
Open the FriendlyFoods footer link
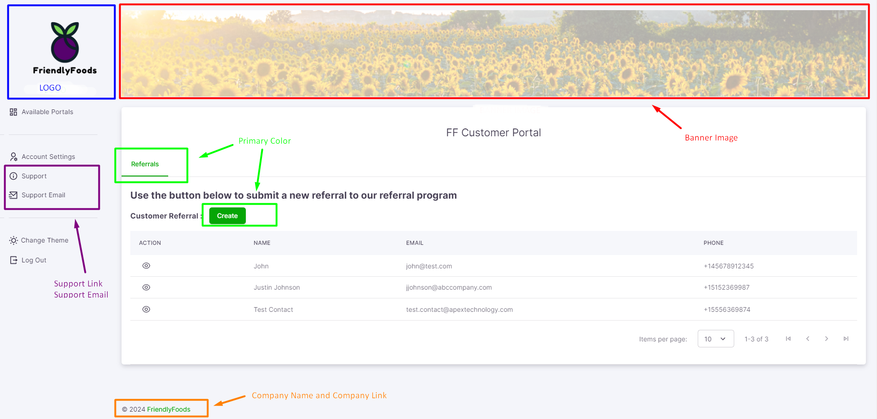click(169, 409)
